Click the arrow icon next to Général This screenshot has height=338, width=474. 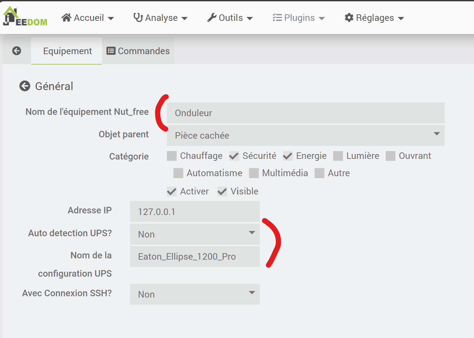[25, 86]
